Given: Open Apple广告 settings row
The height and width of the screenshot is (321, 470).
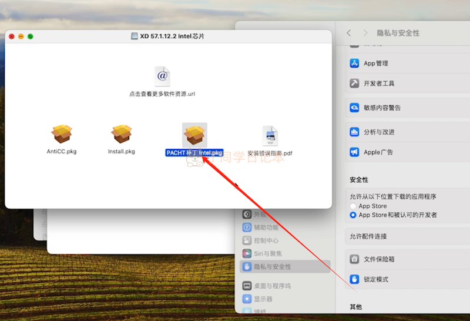Looking at the screenshot, I should [x=408, y=152].
